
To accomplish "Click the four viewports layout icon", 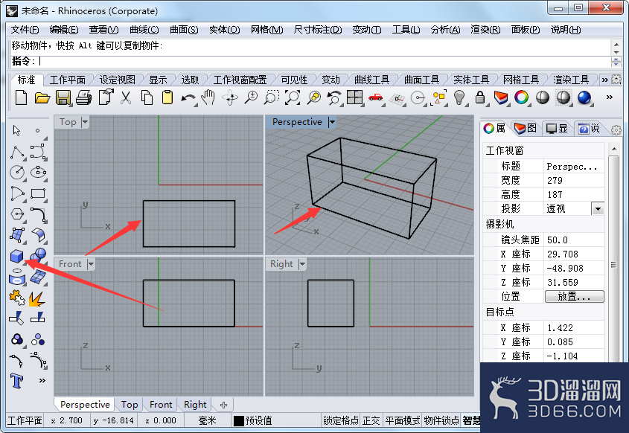I will tap(354, 97).
